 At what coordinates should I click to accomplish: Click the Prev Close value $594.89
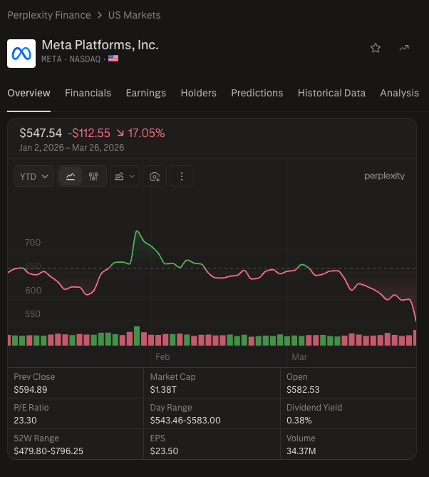pos(31,389)
